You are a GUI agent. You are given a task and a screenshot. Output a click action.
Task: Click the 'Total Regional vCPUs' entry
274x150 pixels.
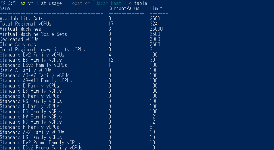coord(26,24)
